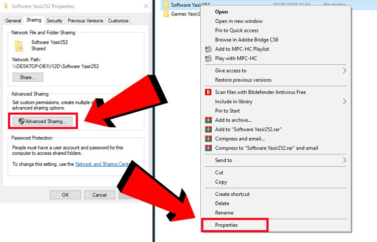377x242 pixels.
Task: Select the Games Yasir folder name in list
Action: point(185,14)
